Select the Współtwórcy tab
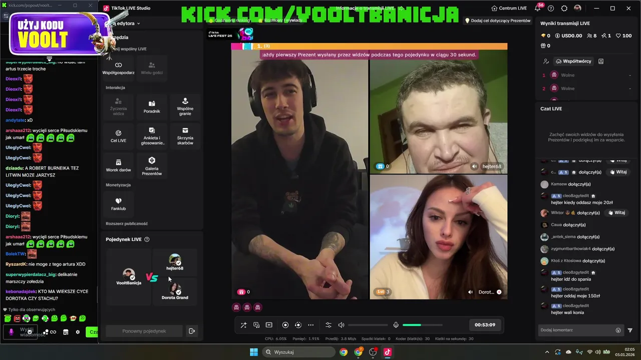 (x=573, y=61)
